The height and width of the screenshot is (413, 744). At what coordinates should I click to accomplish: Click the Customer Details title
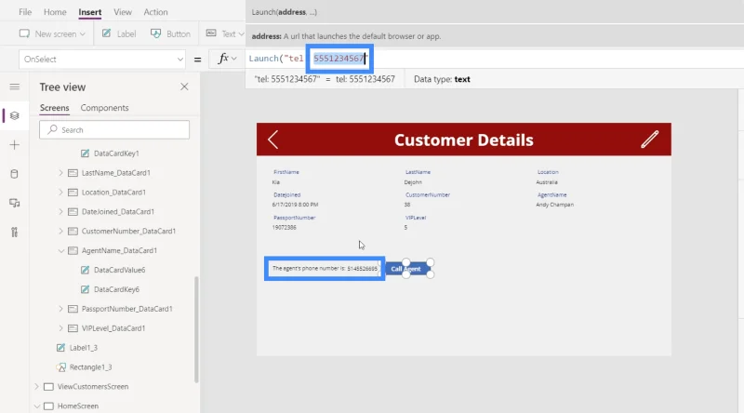tap(463, 140)
